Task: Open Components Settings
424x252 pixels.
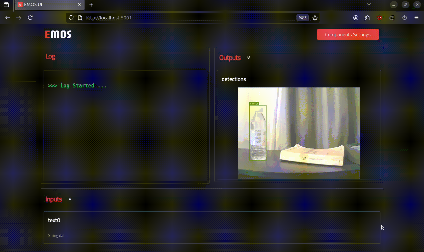Action: point(348,34)
